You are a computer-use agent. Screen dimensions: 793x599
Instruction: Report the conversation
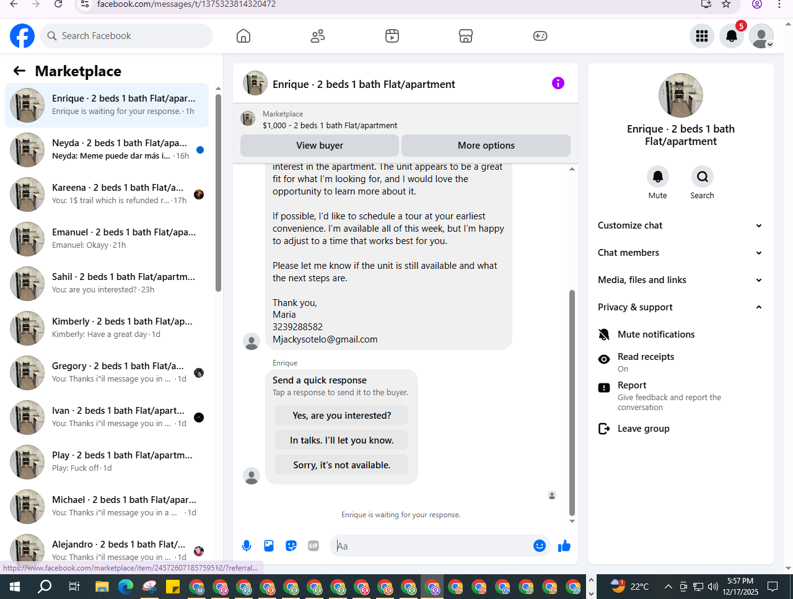[680, 395]
